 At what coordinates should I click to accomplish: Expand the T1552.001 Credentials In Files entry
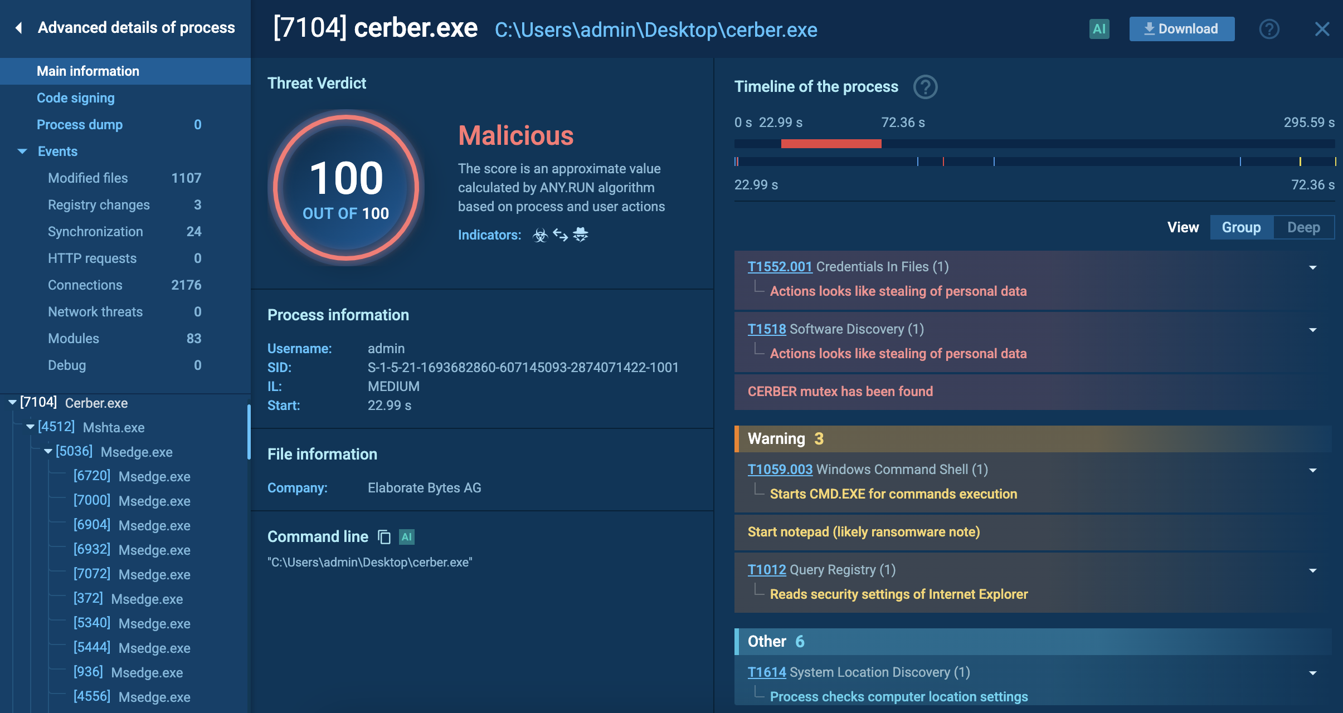point(1312,267)
